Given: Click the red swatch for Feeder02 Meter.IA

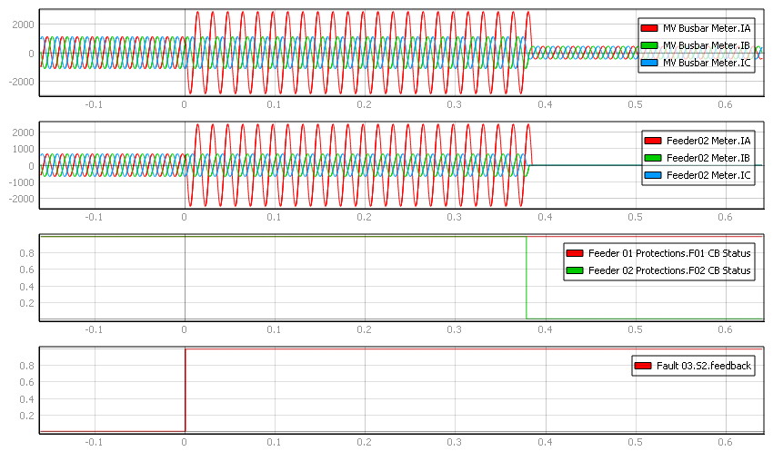Looking at the screenshot, I should click(x=652, y=141).
